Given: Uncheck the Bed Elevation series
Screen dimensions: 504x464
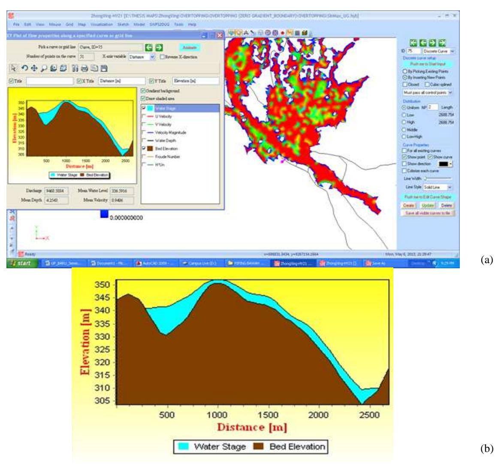Looking at the screenshot, I should click(144, 148).
